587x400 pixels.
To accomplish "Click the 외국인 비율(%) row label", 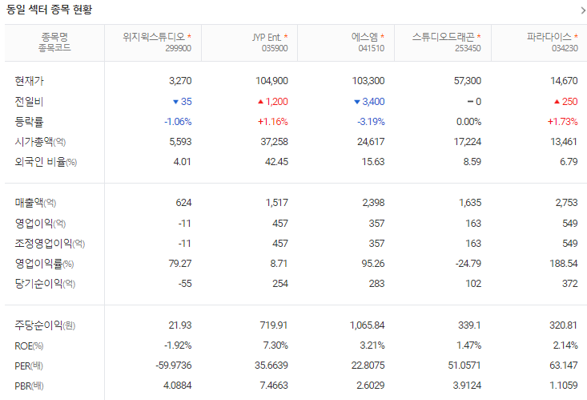I will click(x=46, y=162).
